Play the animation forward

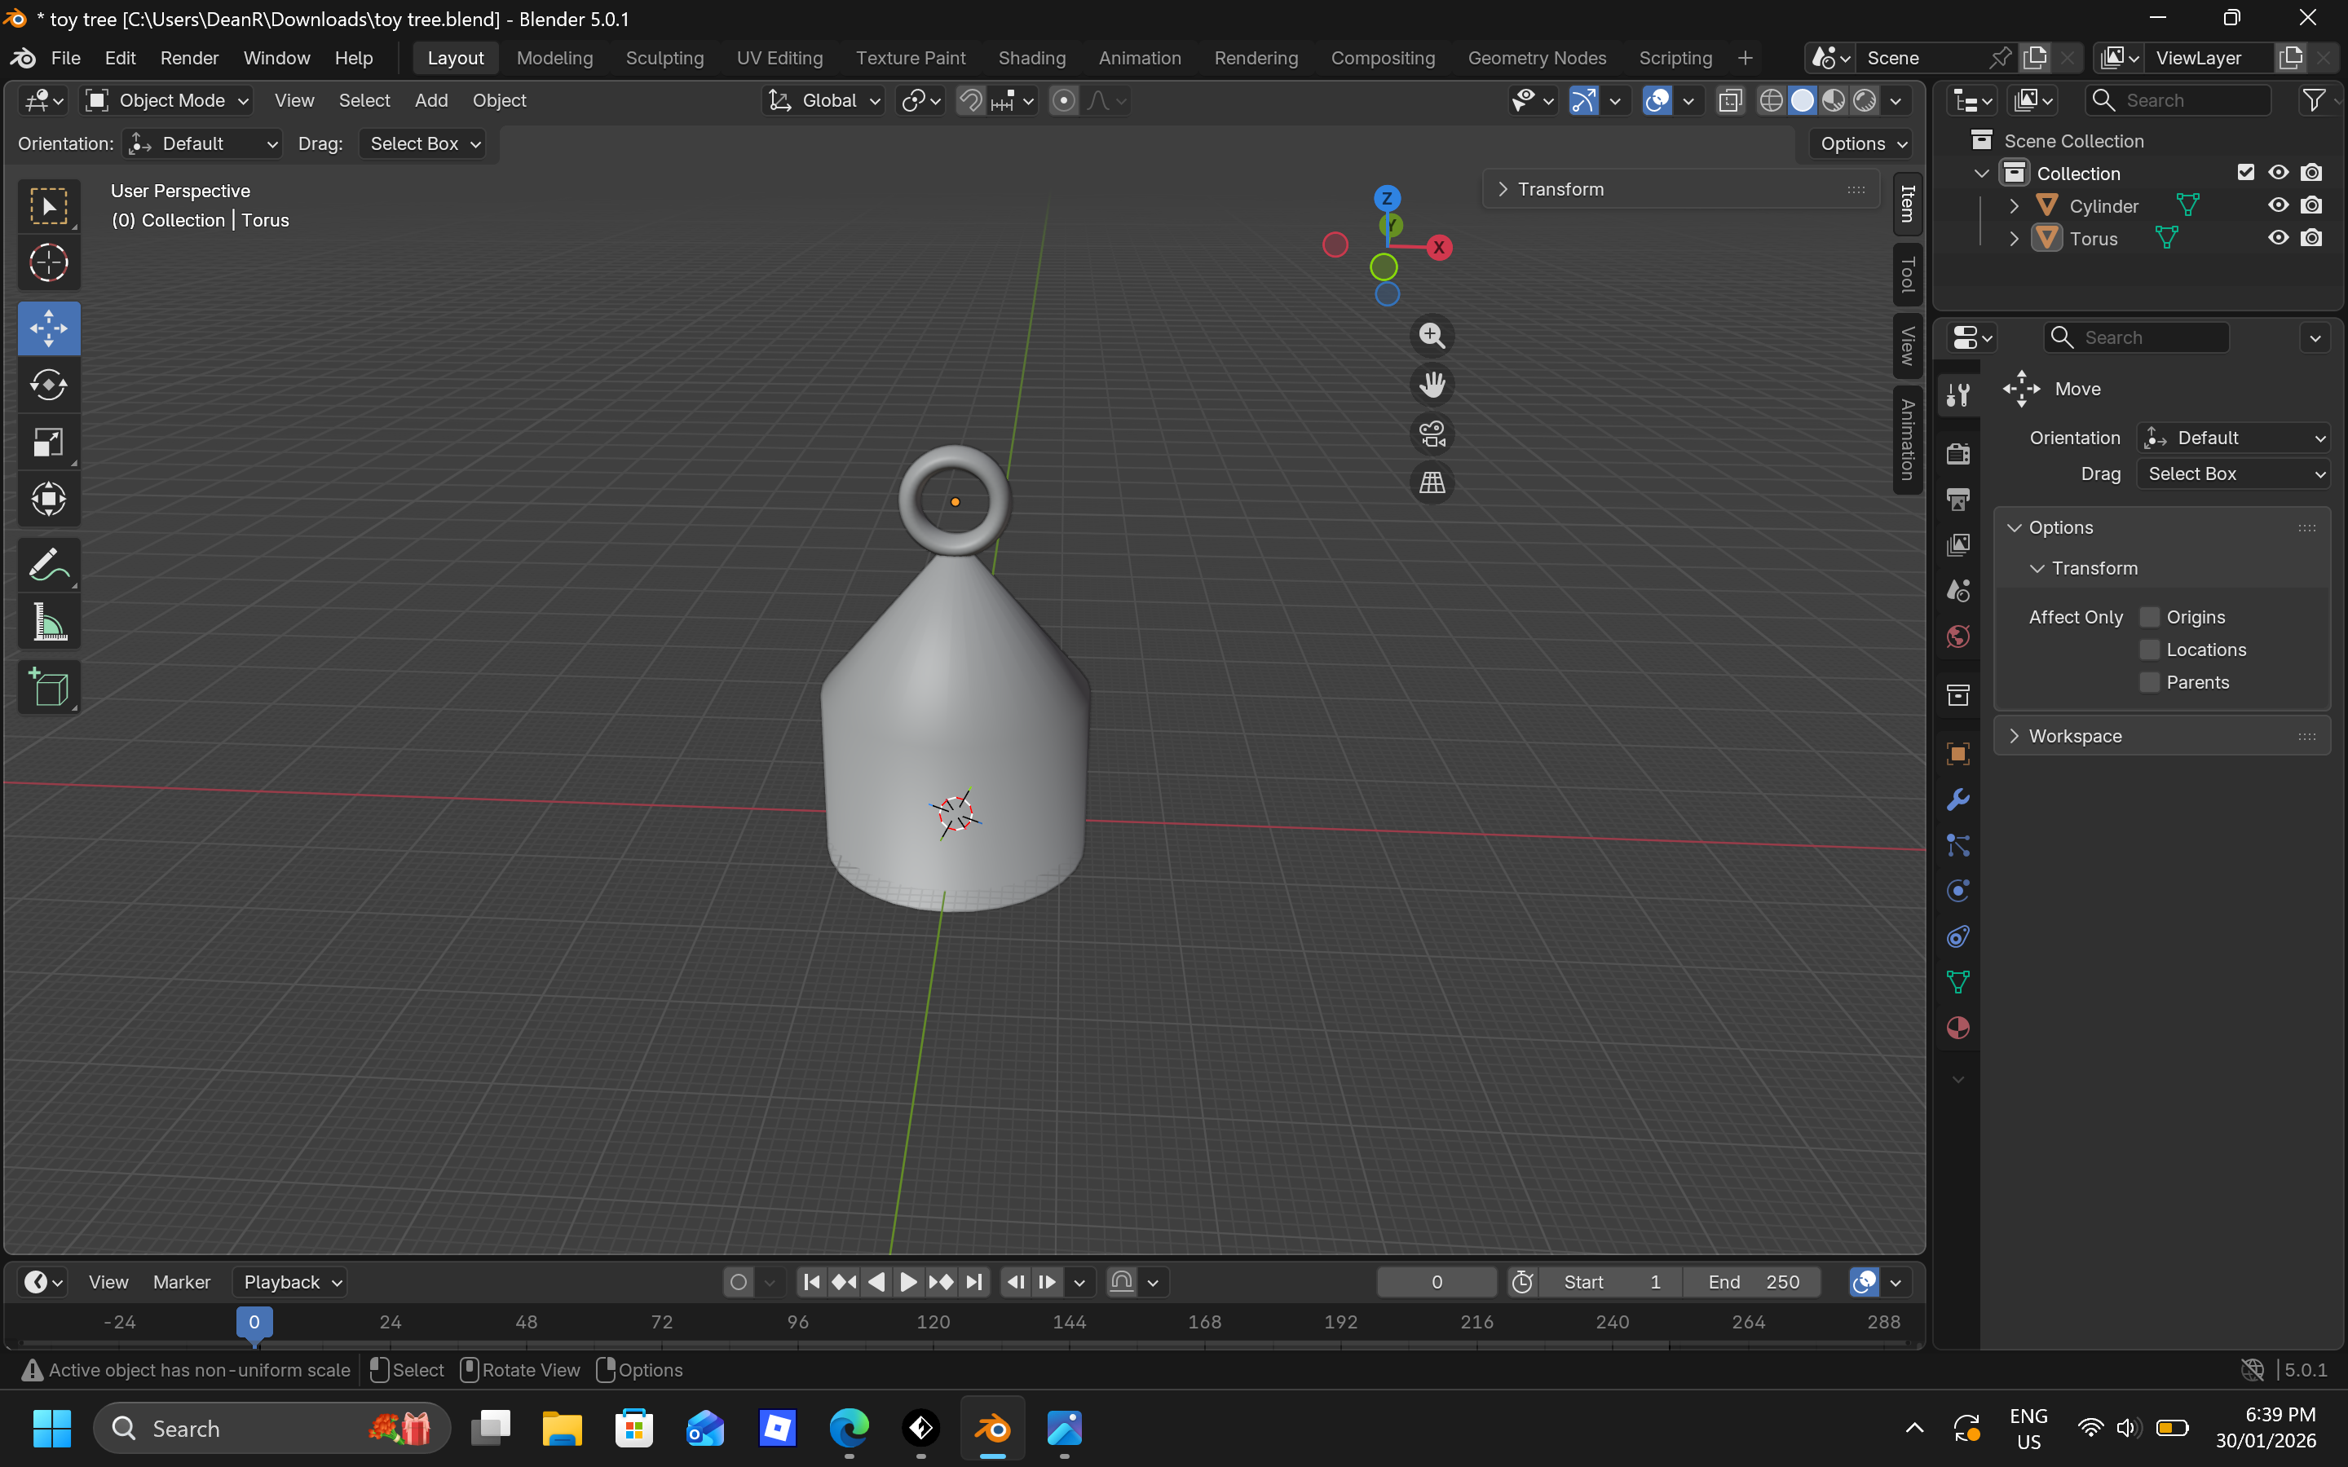[907, 1282]
